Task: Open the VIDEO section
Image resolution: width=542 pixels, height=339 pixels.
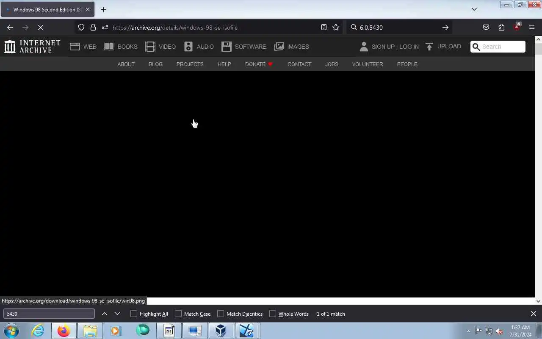Action: [x=160, y=47]
